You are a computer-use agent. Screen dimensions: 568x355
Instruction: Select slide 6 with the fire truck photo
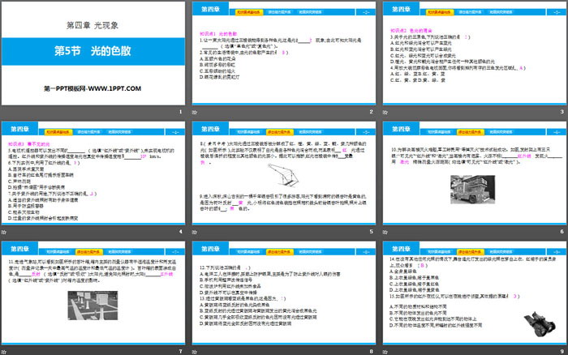pyautogui.click(x=475, y=173)
